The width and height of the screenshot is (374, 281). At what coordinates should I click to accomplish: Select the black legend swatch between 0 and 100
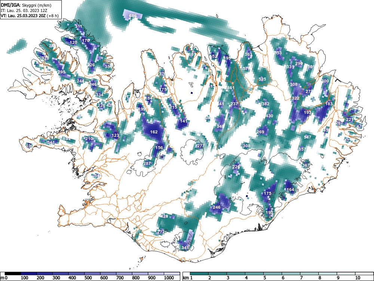[13, 274]
